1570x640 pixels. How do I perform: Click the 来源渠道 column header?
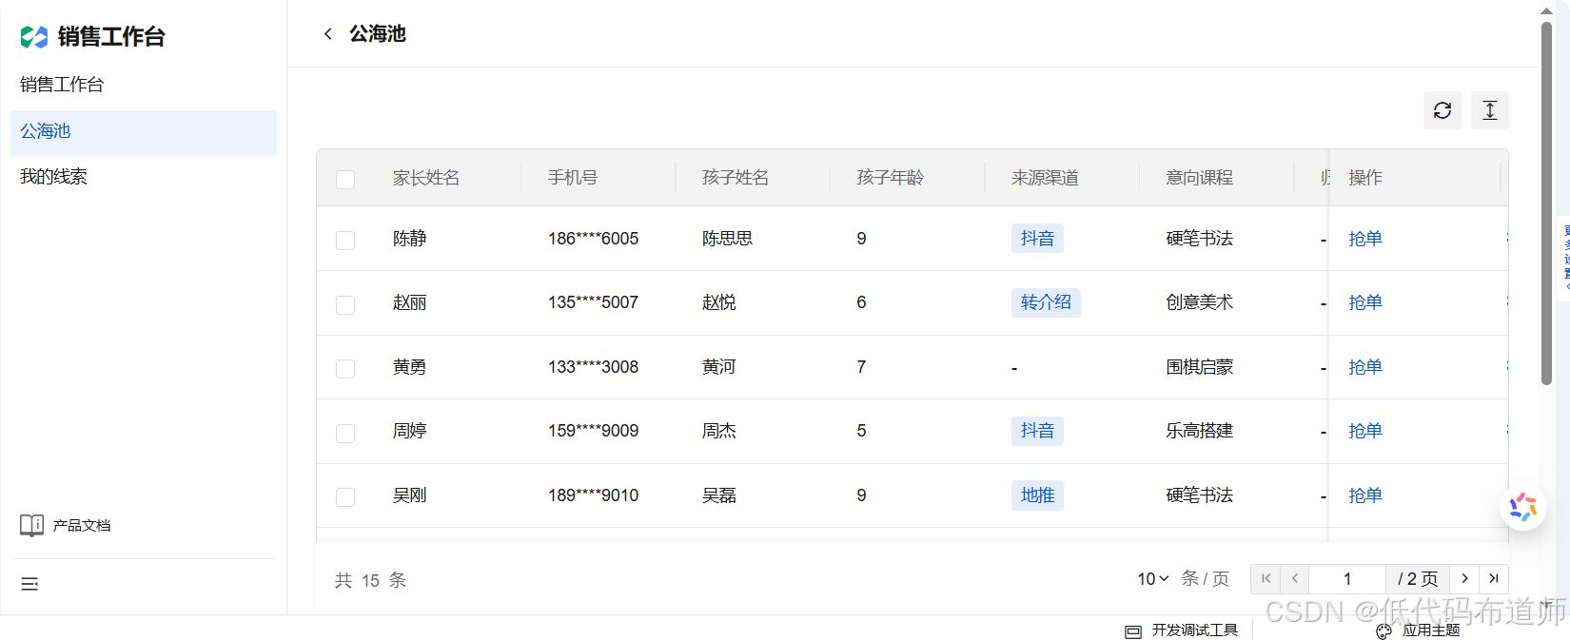(1045, 178)
